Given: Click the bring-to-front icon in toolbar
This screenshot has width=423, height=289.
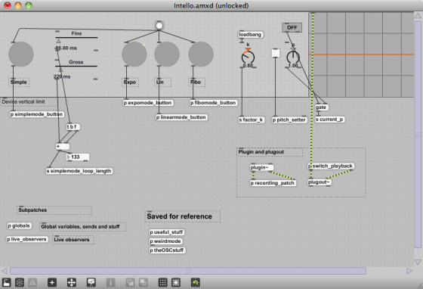Looking at the screenshot, I should pyautogui.click(x=130, y=282).
